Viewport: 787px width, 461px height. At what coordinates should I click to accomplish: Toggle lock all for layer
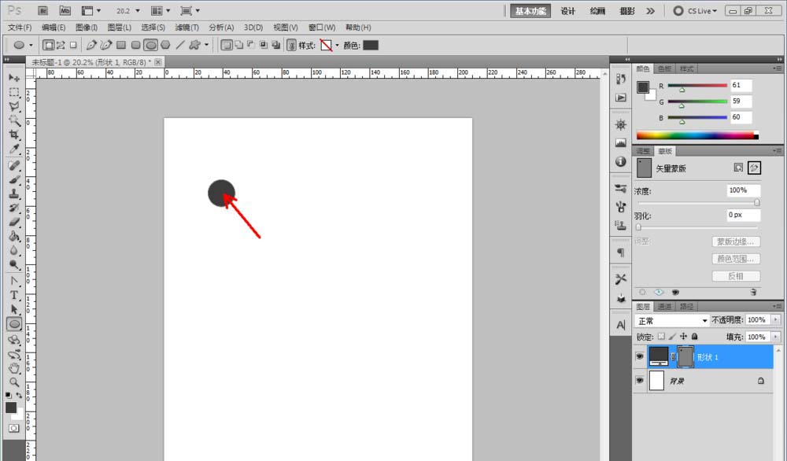[x=694, y=337]
